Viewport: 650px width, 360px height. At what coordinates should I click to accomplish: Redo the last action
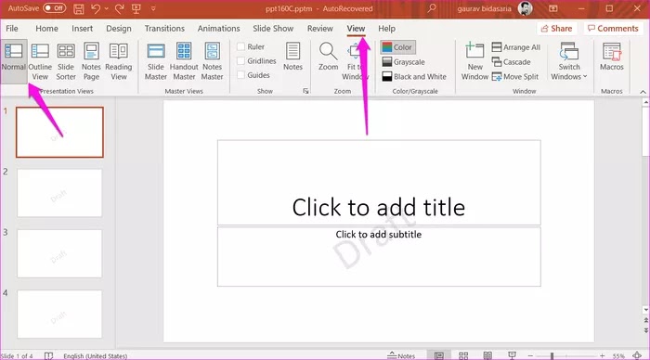pos(120,8)
